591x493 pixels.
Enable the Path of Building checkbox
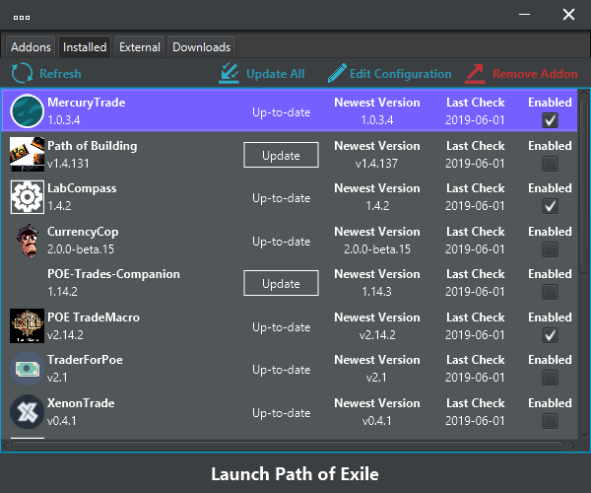[550, 164]
